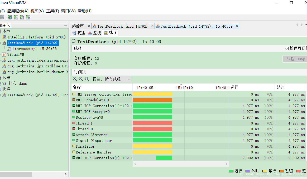The image size is (307, 179).
Task: Open the 视图 所有线程 dropdown
Action: pos(117,79)
